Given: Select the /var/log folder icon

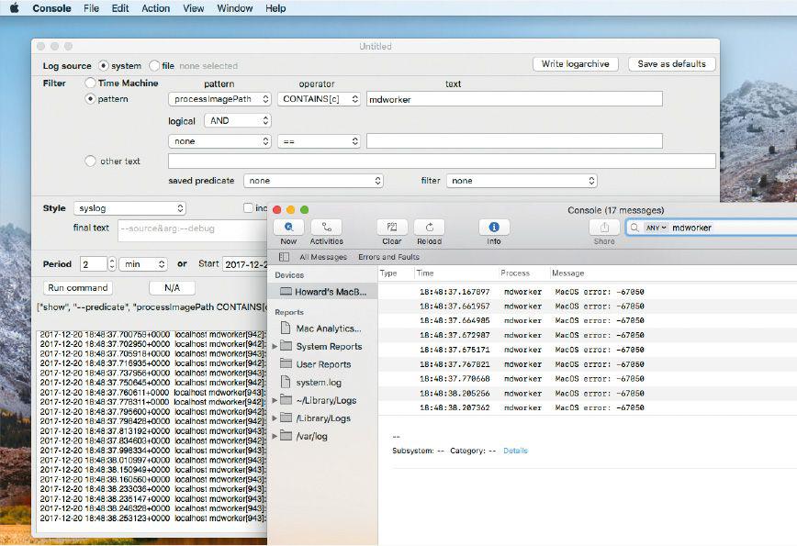Looking at the screenshot, I should point(286,436).
